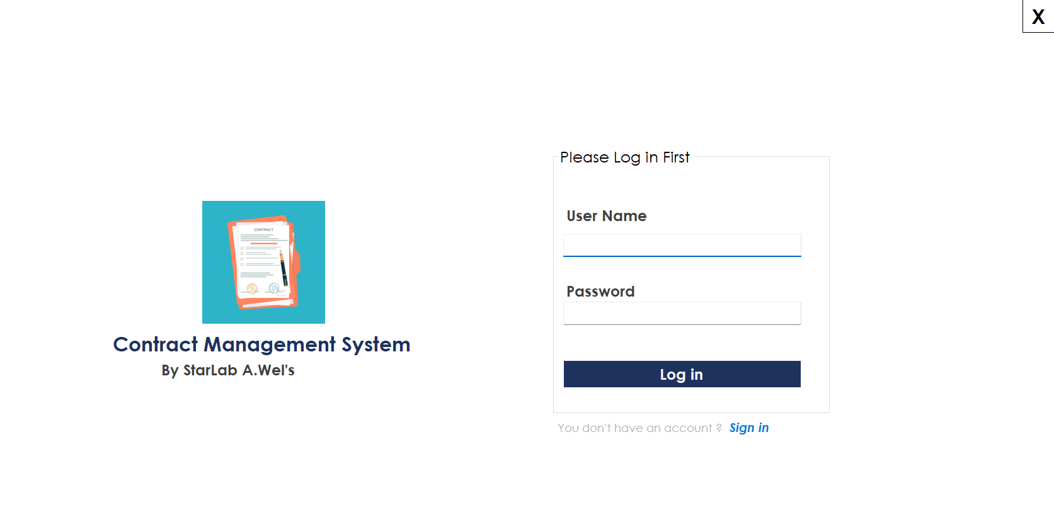Image resolution: width=1054 pixels, height=512 pixels.
Task: Click the By StarLab A.Wel's subtitle
Action: pos(228,370)
